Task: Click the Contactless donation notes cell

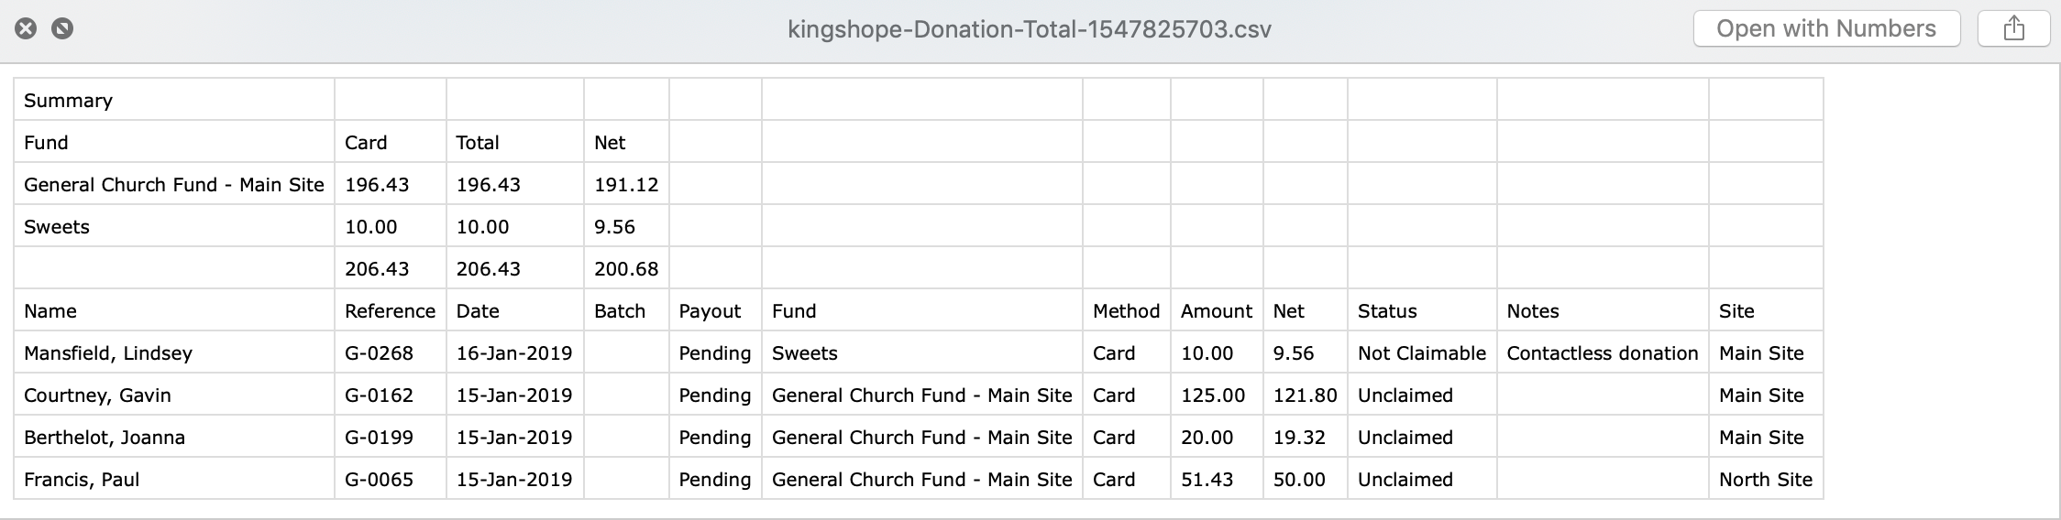Action: (x=1603, y=352)
